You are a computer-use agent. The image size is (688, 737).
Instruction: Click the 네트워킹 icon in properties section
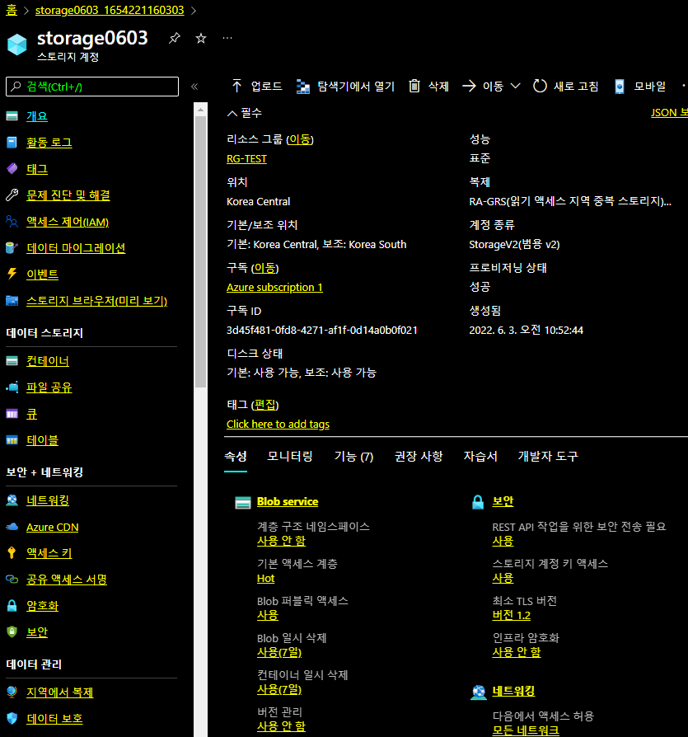coord(479,692)
